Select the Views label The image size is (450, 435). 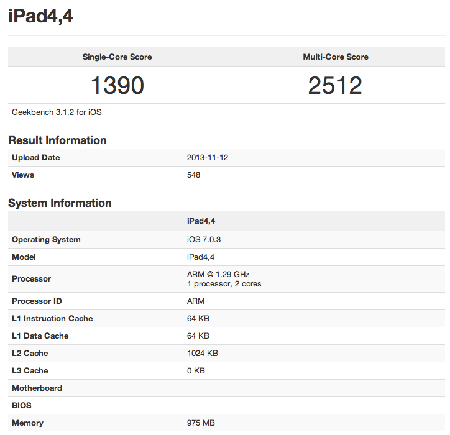coord(23,175)
